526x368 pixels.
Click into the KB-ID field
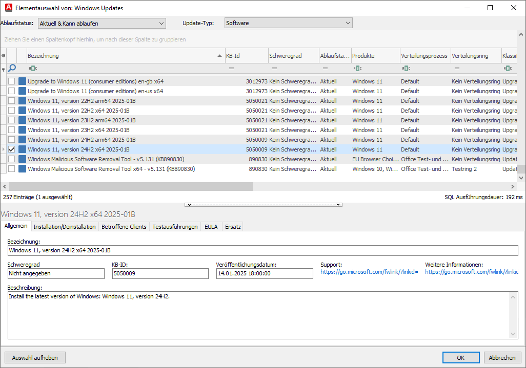coord(160,273)
